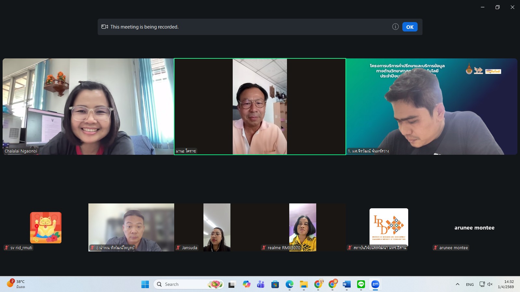This screenshot has height=292, width=520.
Task: Switch to Microsoft Word in taskbar
Action: pos(346,285)
